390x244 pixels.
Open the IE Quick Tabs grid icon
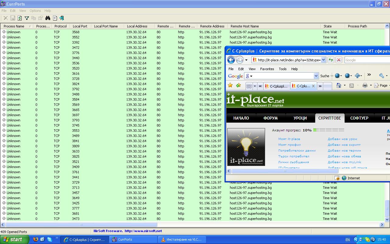click(x=249, y=86)
